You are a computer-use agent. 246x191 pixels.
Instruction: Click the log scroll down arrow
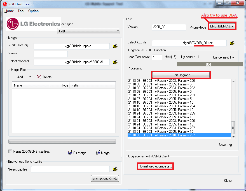tap(233, 137)
